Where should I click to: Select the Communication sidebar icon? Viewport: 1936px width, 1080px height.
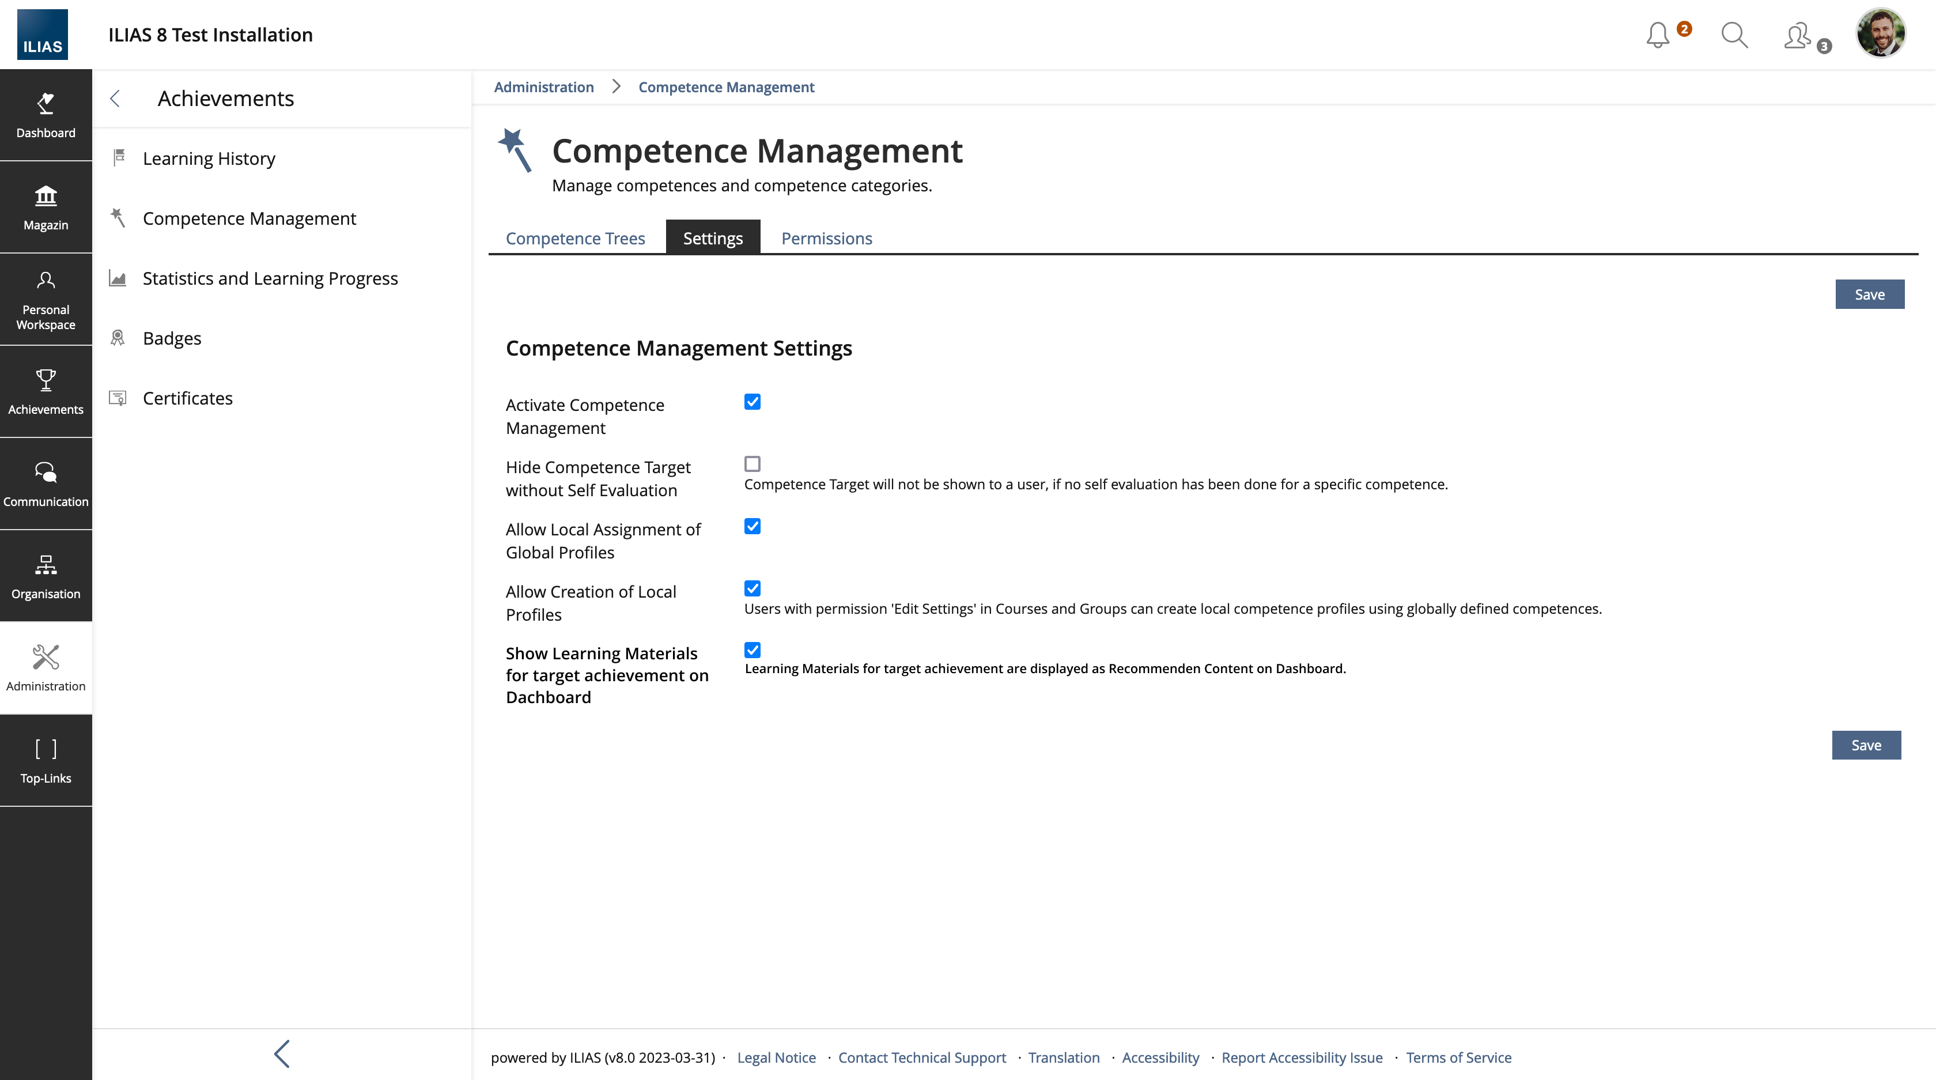point(46,484)
